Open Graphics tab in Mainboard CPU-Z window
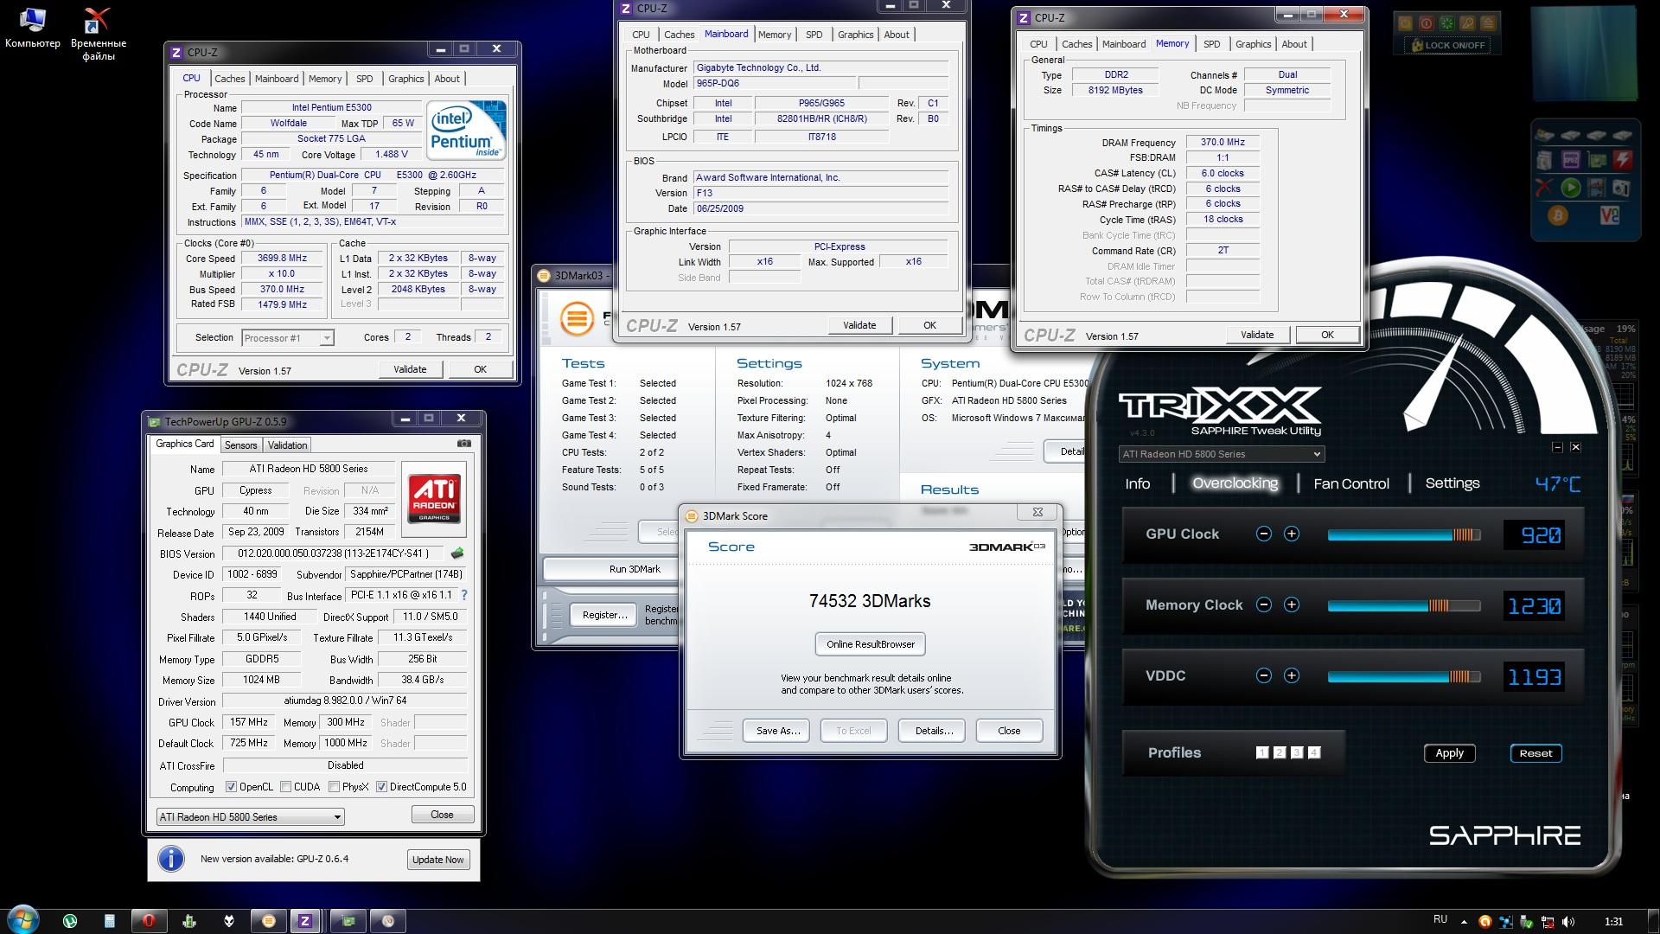 coord(855,35)
